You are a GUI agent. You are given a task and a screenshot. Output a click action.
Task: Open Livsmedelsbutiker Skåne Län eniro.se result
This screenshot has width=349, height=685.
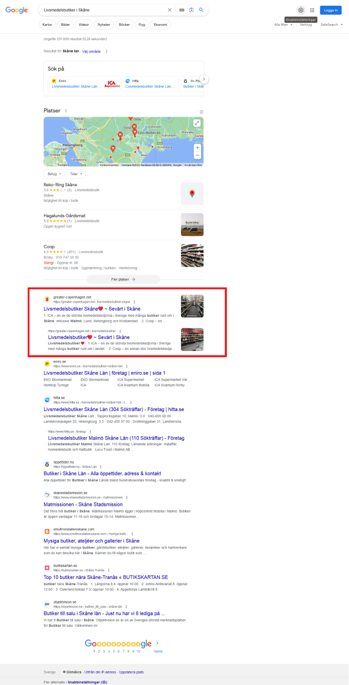pos(105,373)
